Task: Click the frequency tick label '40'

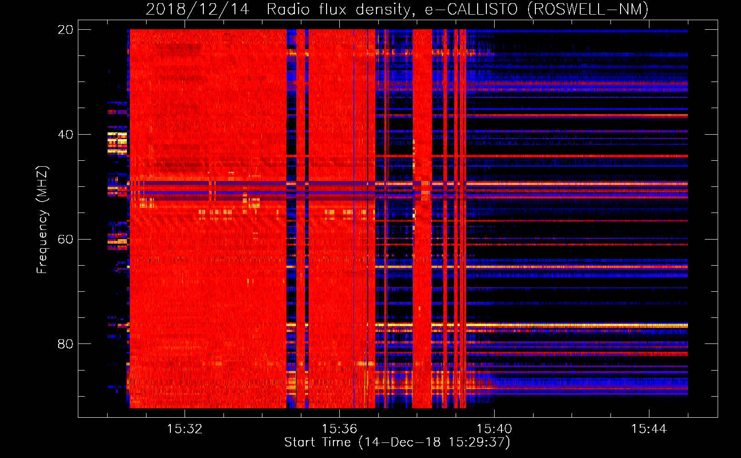Action: (65, 135)
